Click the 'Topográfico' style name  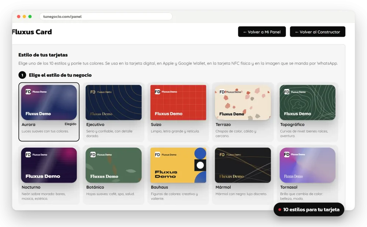pos(292,124)
